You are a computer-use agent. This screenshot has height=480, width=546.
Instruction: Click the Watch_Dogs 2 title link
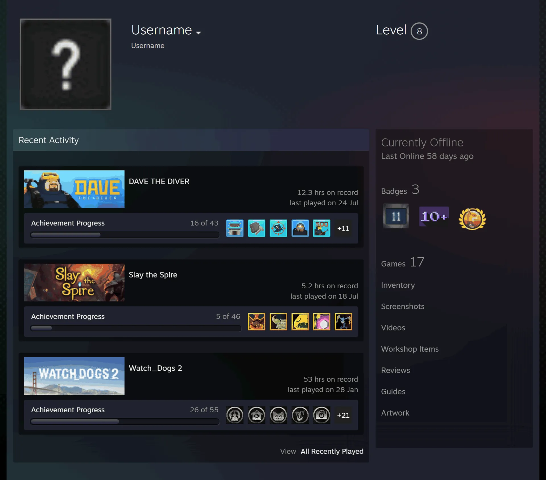point(155,368)
